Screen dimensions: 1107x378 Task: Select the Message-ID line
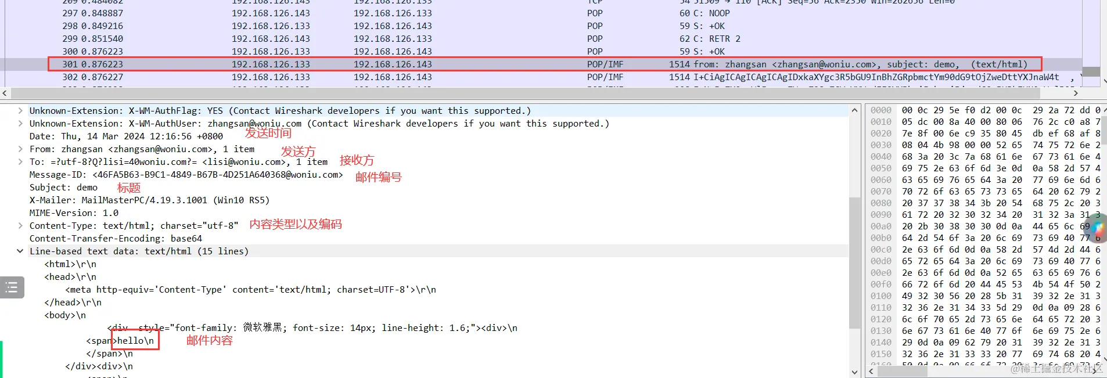pos(186,175)
